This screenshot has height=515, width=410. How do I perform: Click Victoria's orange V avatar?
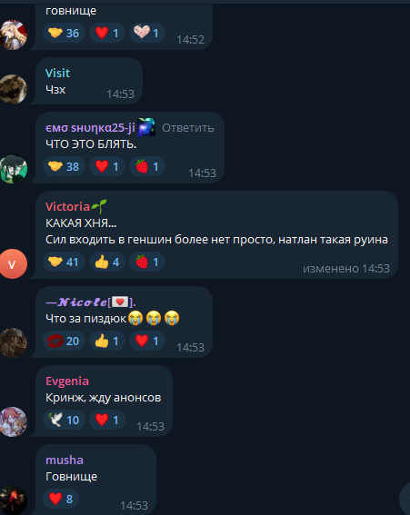point(13,264)
